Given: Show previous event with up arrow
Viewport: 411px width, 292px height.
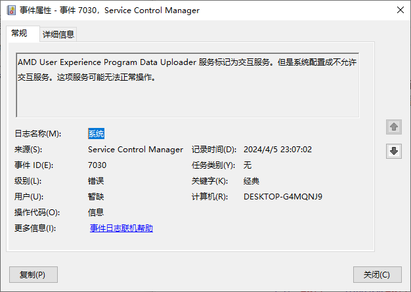Looking at the screenshot, I should coord(394,127).
